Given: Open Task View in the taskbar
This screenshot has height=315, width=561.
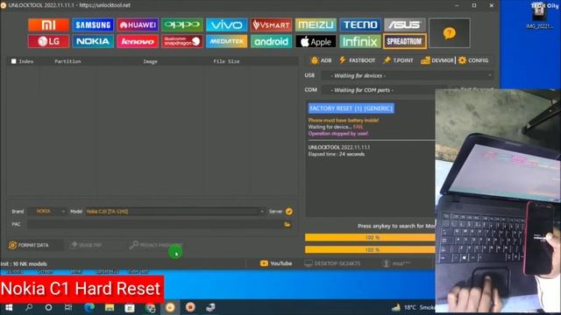Looking at the screenshot, I should 68,307.
